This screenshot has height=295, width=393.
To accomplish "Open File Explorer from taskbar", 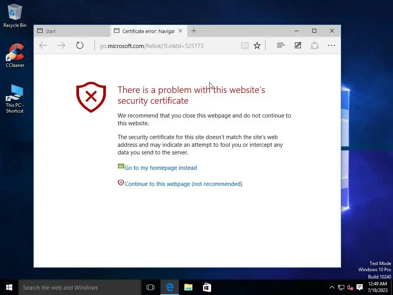I will click(x=188, y=287).
